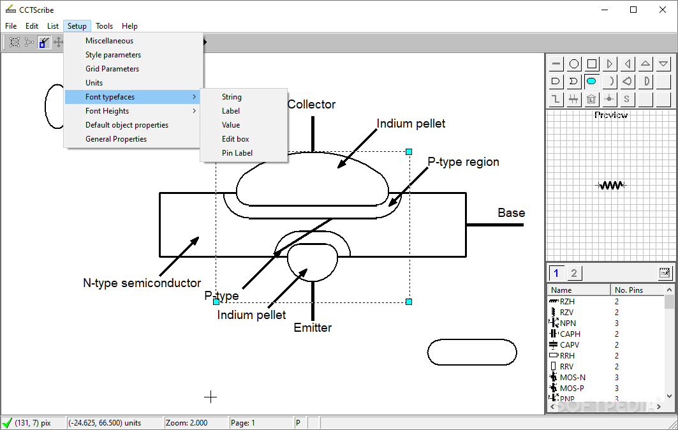Select RRH symbol in list
The height and width of the screenshot is (430, 678).
click(x=606, y=355)
